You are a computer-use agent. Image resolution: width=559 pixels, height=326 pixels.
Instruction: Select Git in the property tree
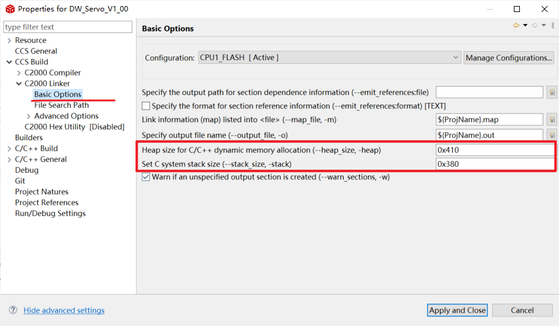pyautogui.click(x=20, y=180)
